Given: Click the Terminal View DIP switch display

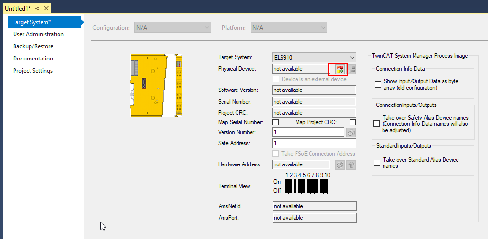Looking at the screenshot, I should 306,186.
